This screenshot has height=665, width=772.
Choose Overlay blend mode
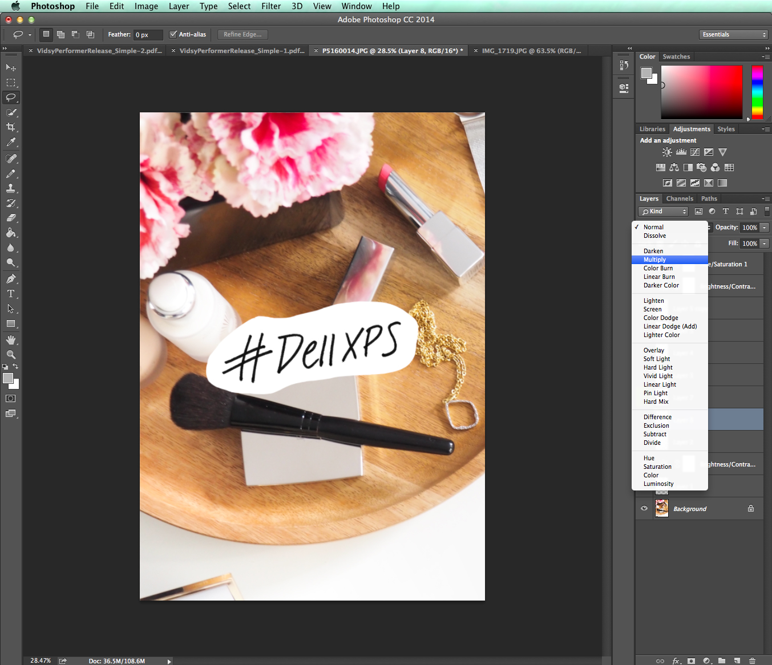pyautogui.click(x=670, y=350)
